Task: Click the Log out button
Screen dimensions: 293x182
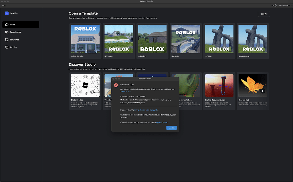Action: (x=171, y=128)
